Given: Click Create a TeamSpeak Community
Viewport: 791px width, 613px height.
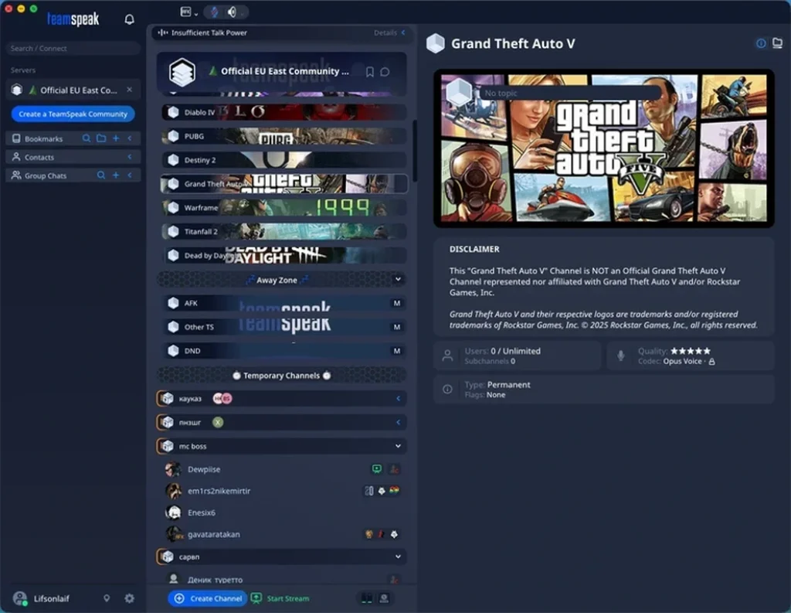Looking at the screenshot, I should click(x=73, y=114).
